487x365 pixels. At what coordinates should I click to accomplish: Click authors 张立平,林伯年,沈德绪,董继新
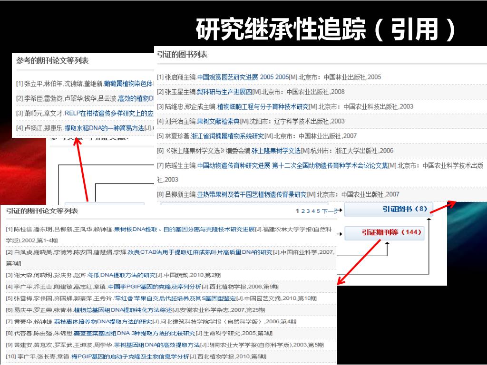[63, 84]
